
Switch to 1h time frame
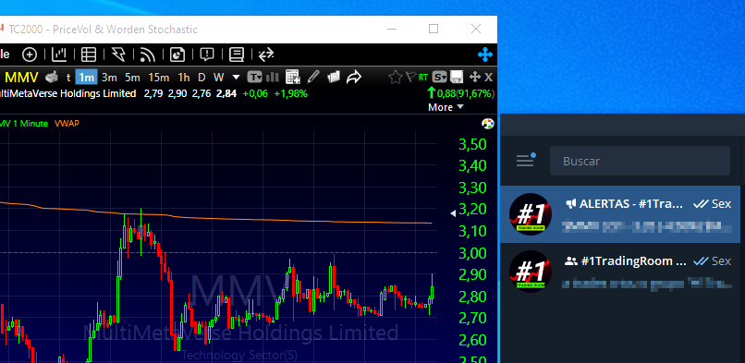point(183,78)
